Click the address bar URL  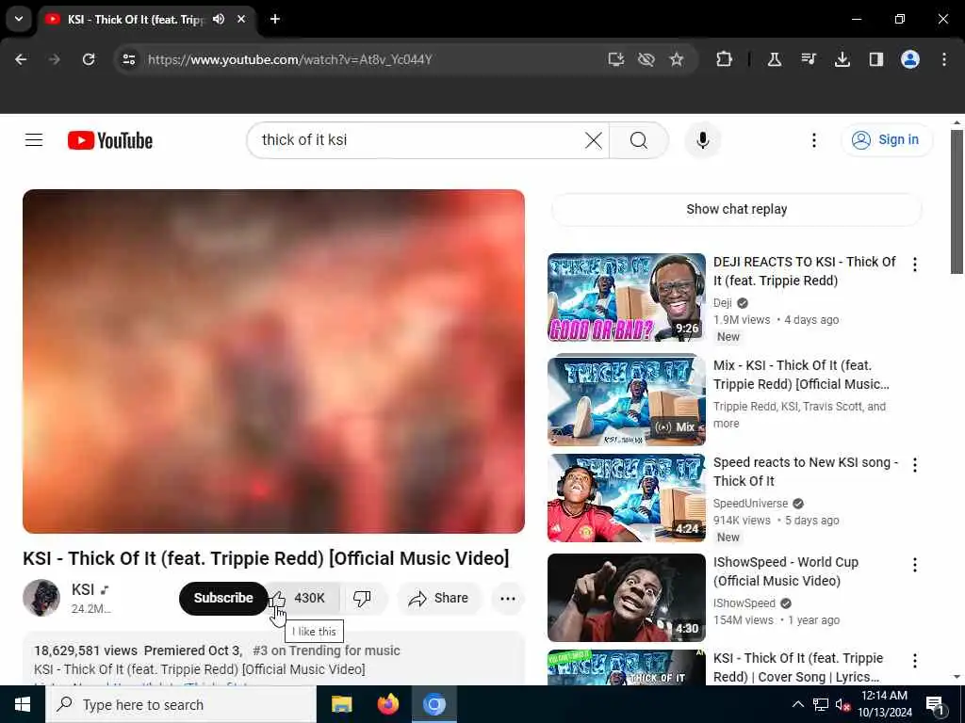tap(290, 59)
